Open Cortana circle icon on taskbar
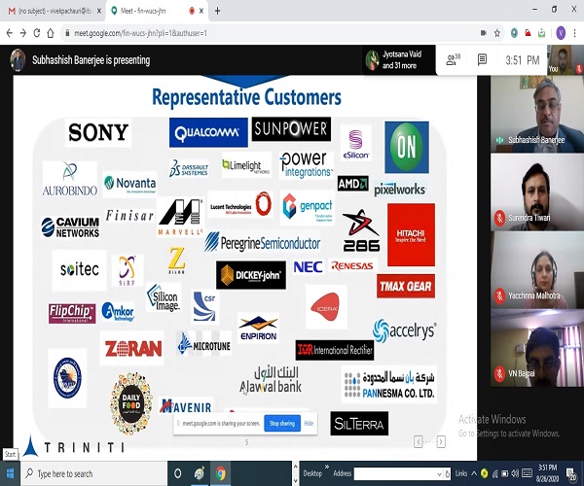 point(178,473)
